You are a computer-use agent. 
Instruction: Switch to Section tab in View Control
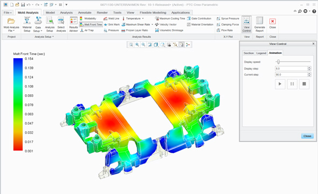click(248, 53)
